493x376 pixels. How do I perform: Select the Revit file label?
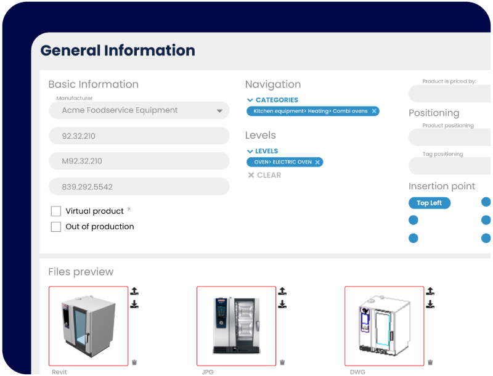pos(59,372)
